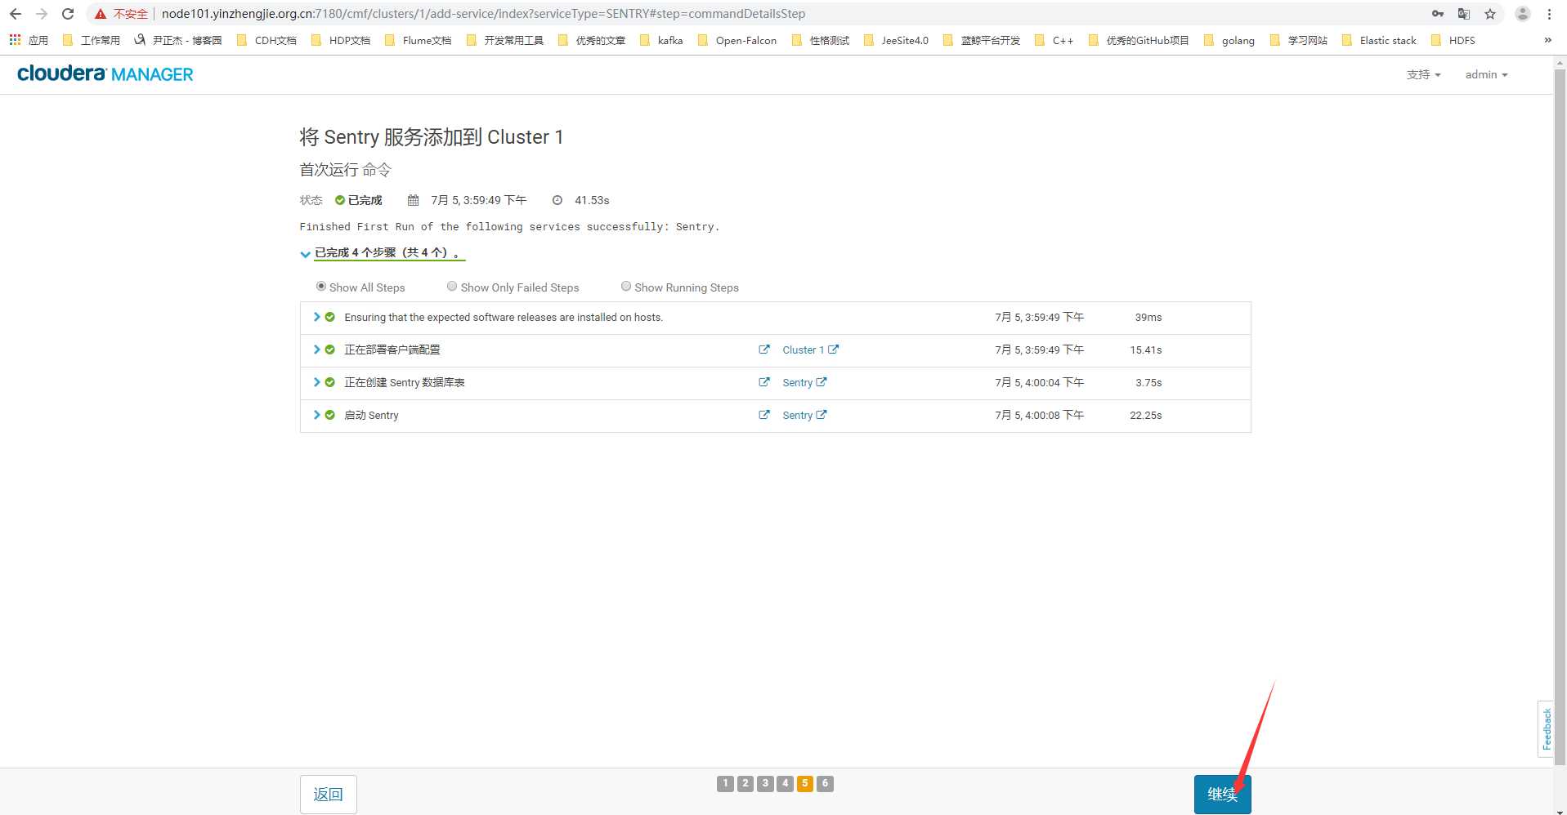Image resolution: width=1567 pixels, height=815 pixels.
Task: Bookmark this page with the star icon
Action: [1490, 14]
